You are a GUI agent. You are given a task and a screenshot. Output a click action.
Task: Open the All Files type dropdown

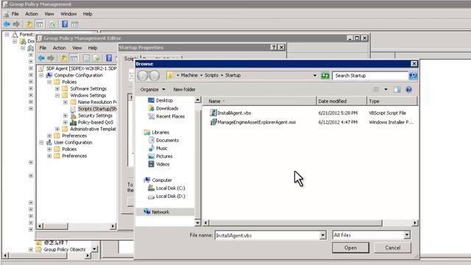point(407,236)
